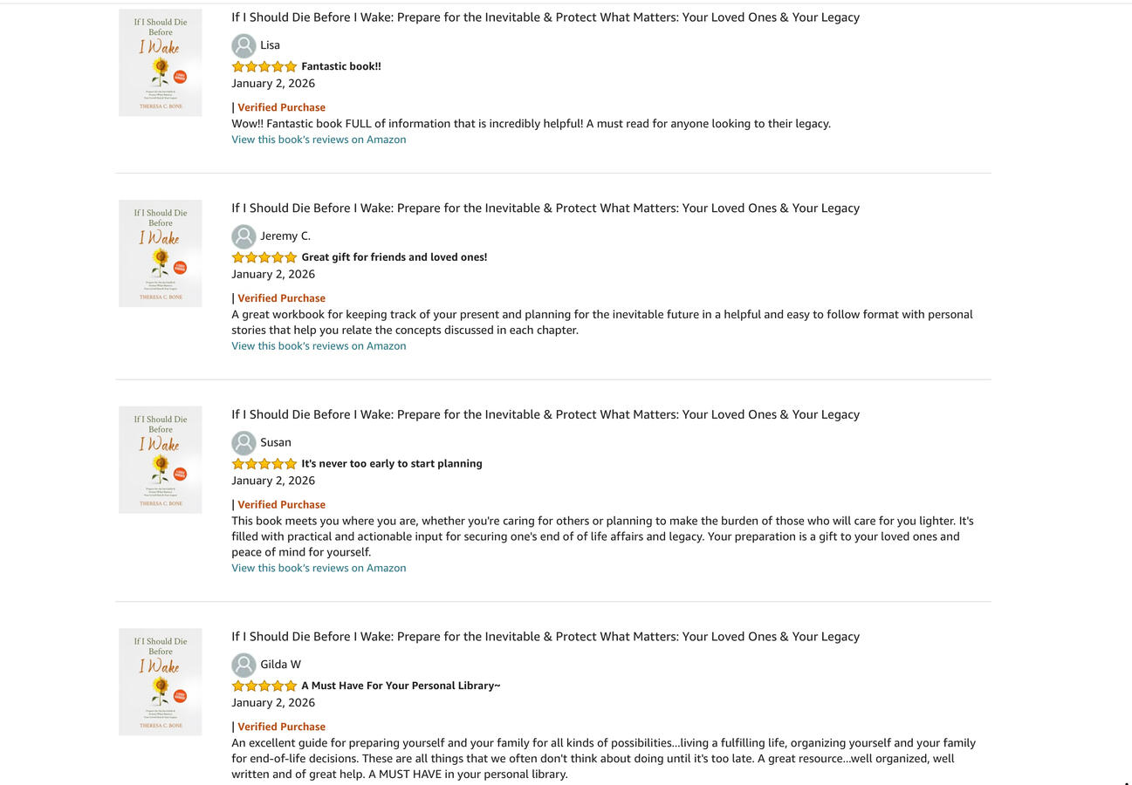
Task: Open the book cover thumbnail beside Lisa's review
Action: [161, 63]
